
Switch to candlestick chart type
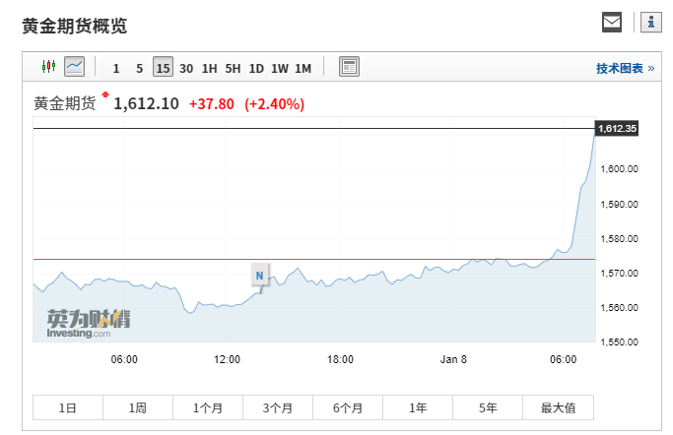[x=47, y=67]
